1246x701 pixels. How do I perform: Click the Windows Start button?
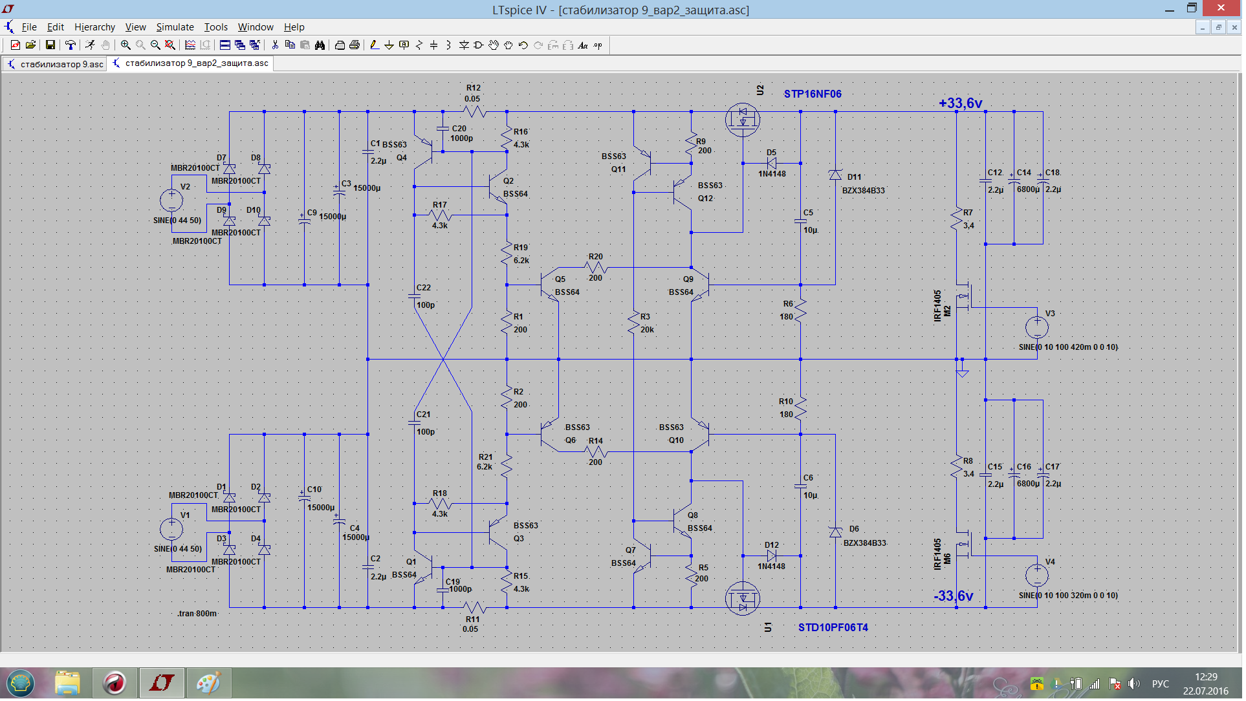(x=21, y=684)
